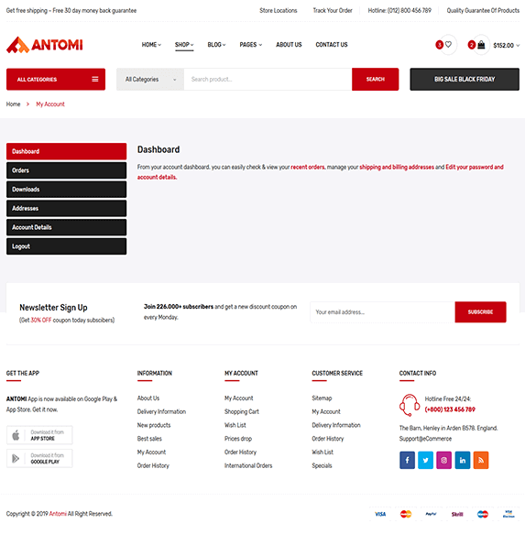The image size is (525, 534).
Task: Open the RSS feed icon
Action: tap(481, 460)
